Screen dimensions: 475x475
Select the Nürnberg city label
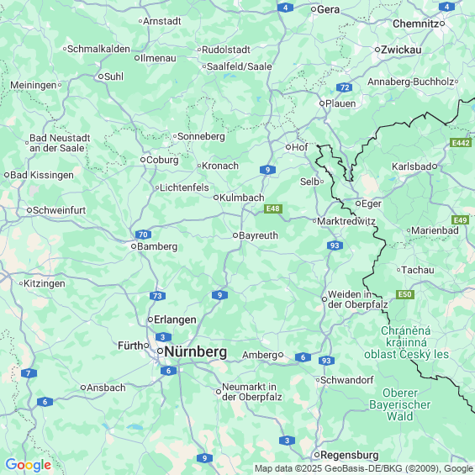196,352
